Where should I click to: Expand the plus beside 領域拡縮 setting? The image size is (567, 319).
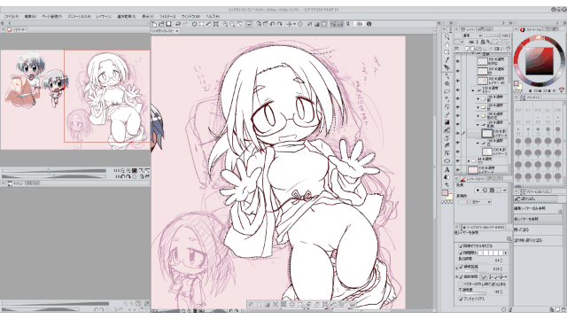457,268
